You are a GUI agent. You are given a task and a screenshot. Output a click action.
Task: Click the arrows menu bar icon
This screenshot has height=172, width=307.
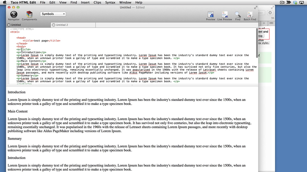[x=289, y=3]
